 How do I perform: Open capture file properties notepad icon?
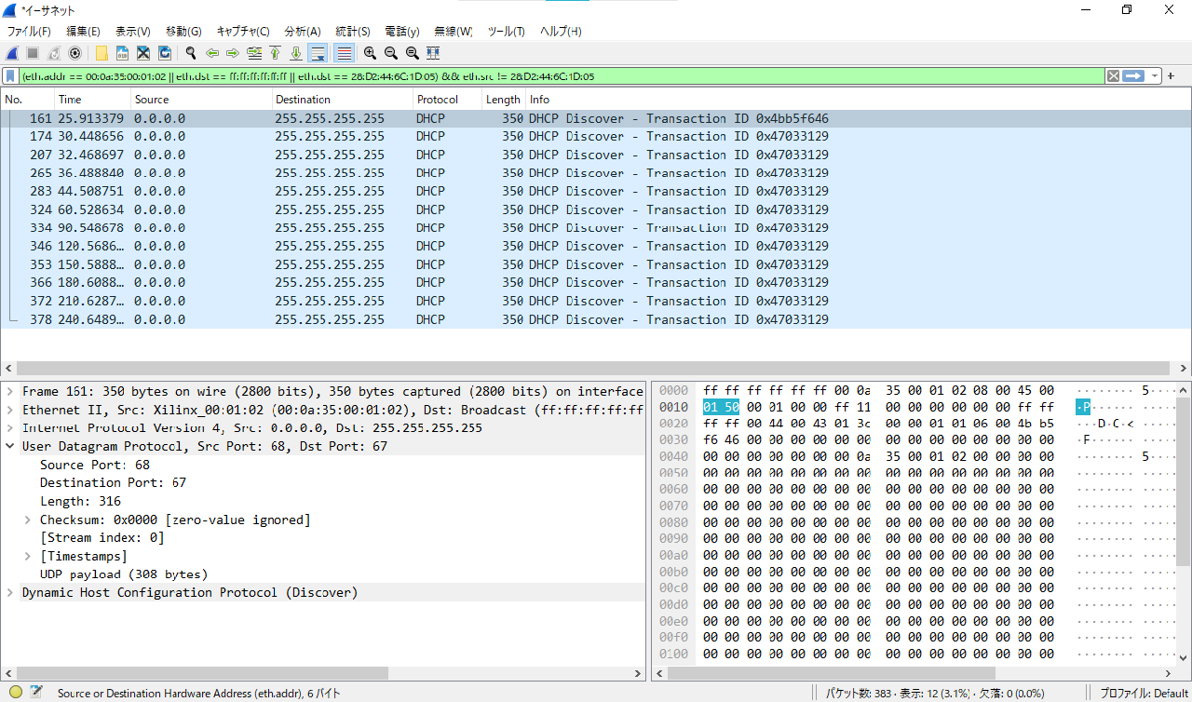click(x=36, y=692)
